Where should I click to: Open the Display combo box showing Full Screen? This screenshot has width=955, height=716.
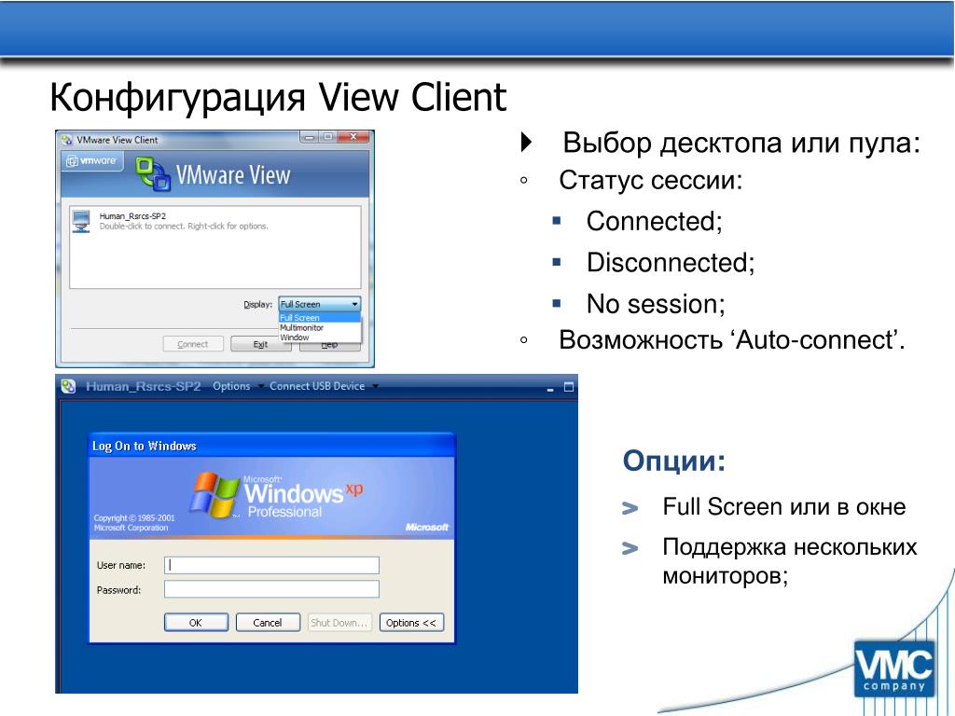click(320, 304)
